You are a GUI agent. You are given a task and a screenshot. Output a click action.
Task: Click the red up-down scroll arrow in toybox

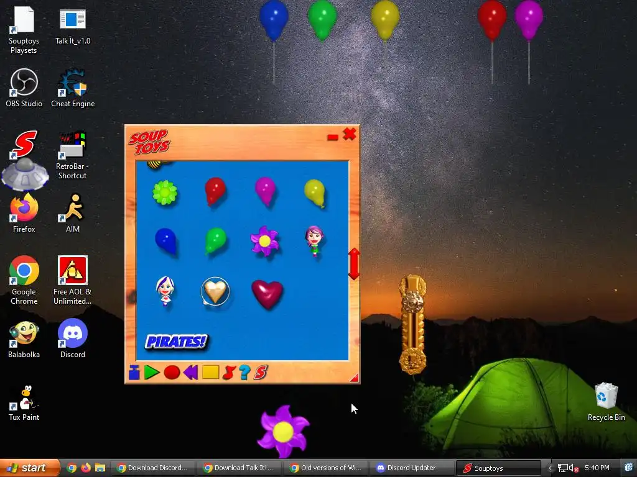pos(354,263)
